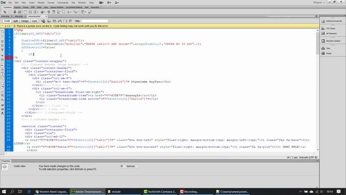Click the Horizontal Rule insert icon
Image resolution: width=346 pixels, height=195 pixels.
(19, 12)
